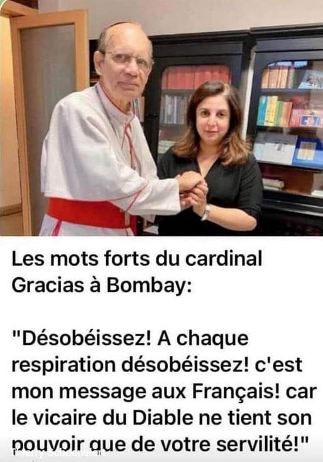This screenshot has width=323, height=462.
Task: Click the row of red books on the shelf
Action: 196,77
